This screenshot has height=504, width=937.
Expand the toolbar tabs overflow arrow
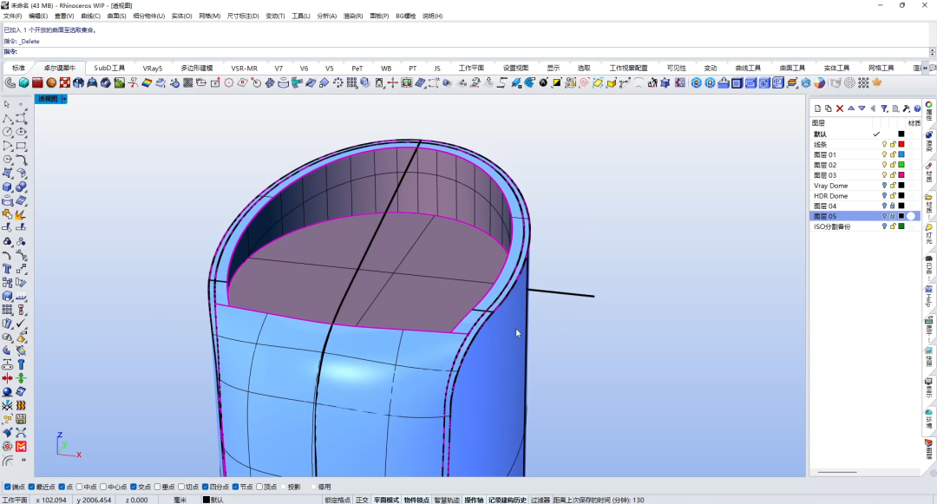coord(925,69)
